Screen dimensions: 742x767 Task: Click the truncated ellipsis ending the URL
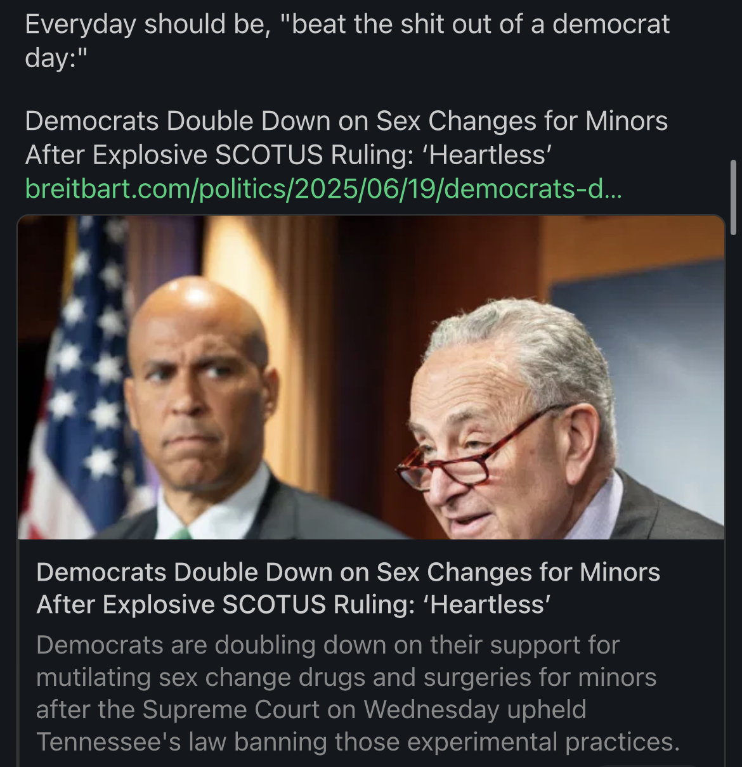[614, 189]
